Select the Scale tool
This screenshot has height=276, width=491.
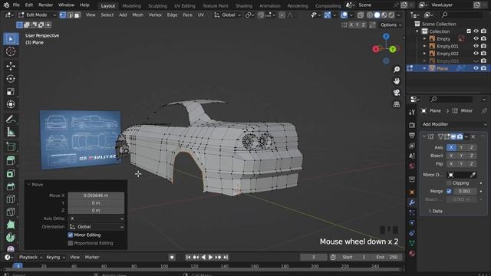[11, 91]
